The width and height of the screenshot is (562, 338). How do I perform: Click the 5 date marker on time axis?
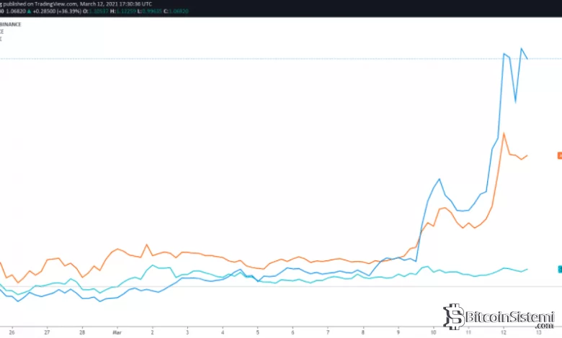(x=257, y=333)
